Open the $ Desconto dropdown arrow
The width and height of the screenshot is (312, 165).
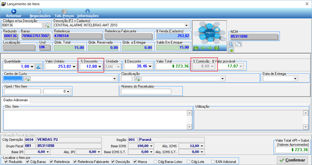click(x=150, y=66)
